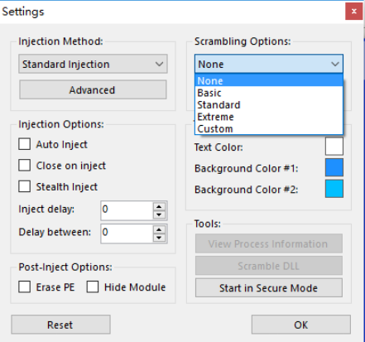Toggle the Close on inject checkbox
This screenshot has height=342, width=365.
point(25,166)
